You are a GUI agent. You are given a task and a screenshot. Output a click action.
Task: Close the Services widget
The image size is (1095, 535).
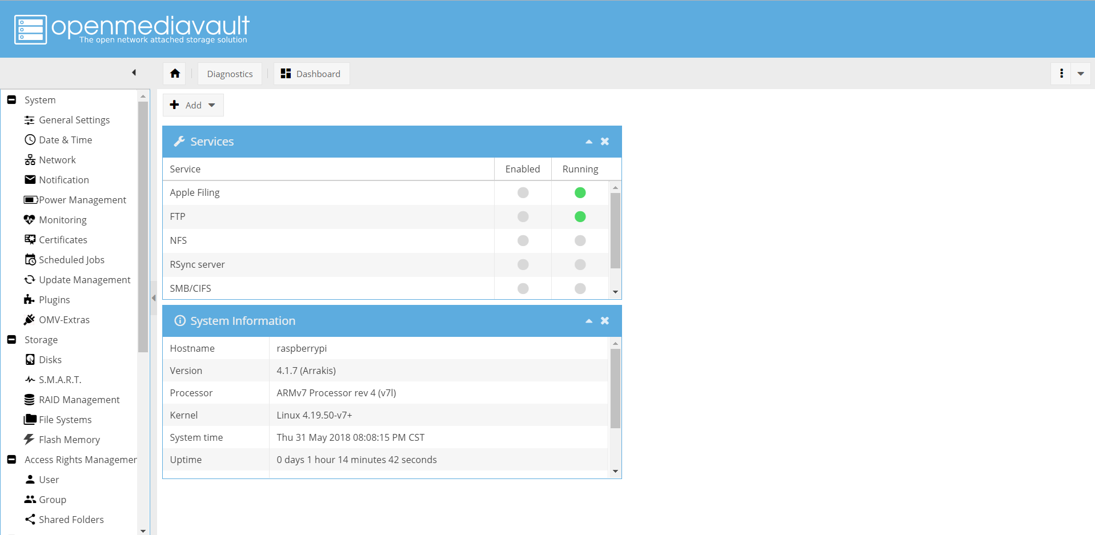click(605, 142)
